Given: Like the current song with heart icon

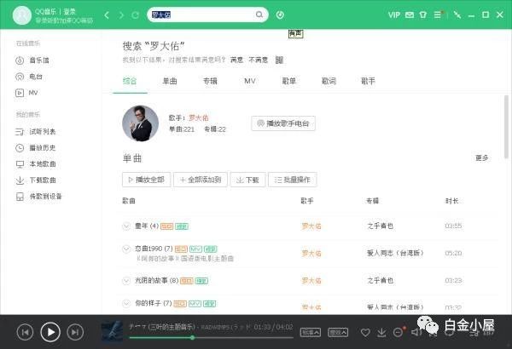Looking at the screenshot, I should (x=365, y=332).
